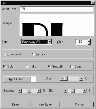Click the top Blur slider's left arrow
This screenshot has width=96, height=109.
(62, 78)
